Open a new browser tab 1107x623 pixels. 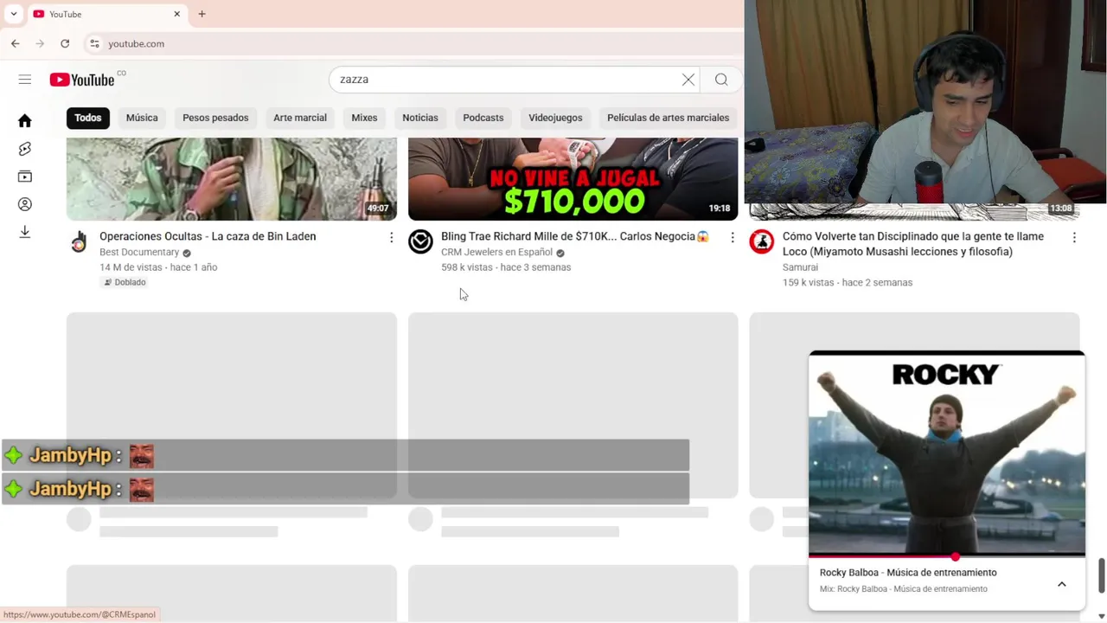coord(202,14)
